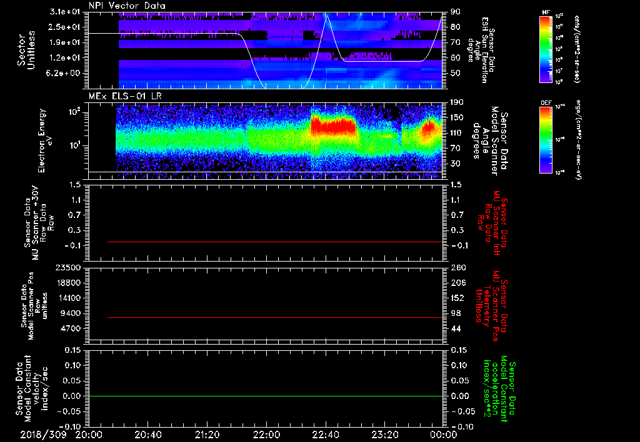Click the "206" telemetry tick label
640x442 pixels.
point(457,283)
